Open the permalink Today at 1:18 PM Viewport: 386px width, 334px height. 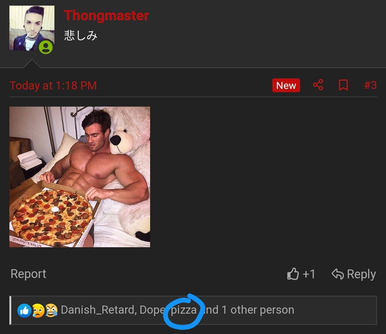point(53,85)
